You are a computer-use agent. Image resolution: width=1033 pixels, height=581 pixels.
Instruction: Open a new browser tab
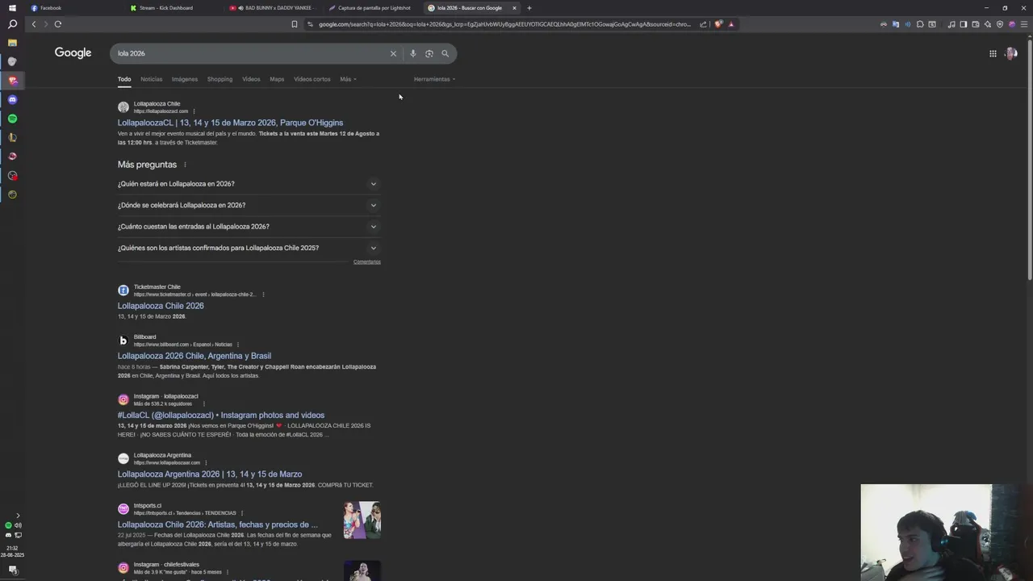[529, 8]
